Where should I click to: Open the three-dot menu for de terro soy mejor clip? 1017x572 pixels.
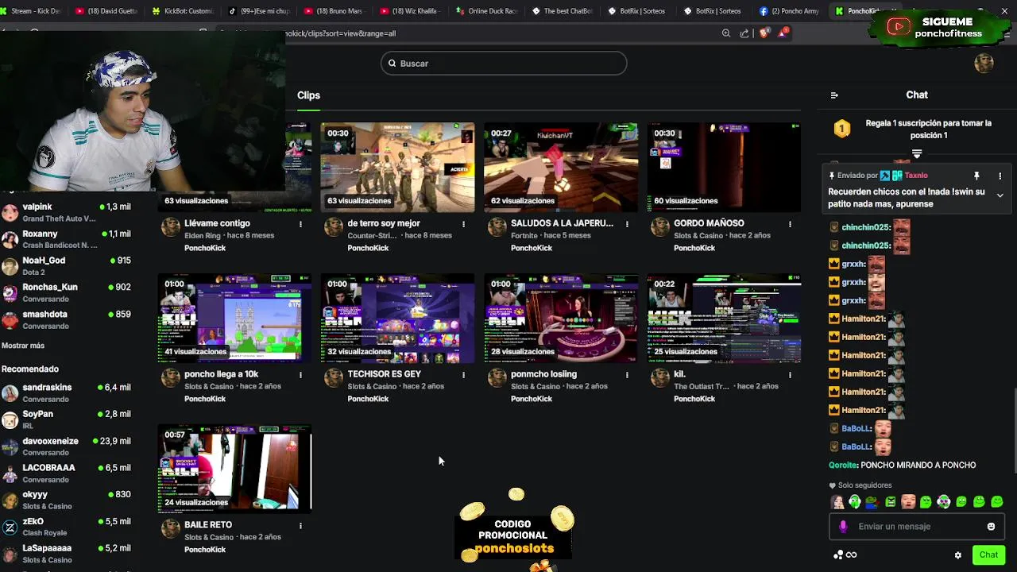coord(463,224)
